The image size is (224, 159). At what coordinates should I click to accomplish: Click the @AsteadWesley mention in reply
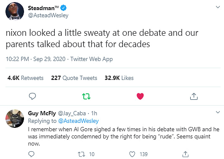point(78,121)
